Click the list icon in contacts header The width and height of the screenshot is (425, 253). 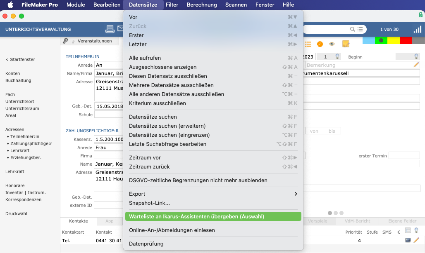(408, 230)
